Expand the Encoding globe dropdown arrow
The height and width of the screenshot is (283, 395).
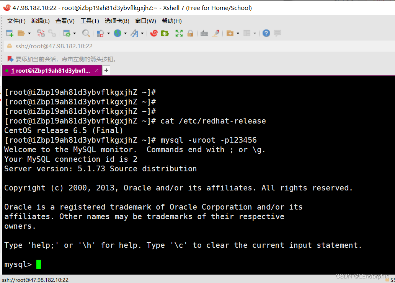125,33
